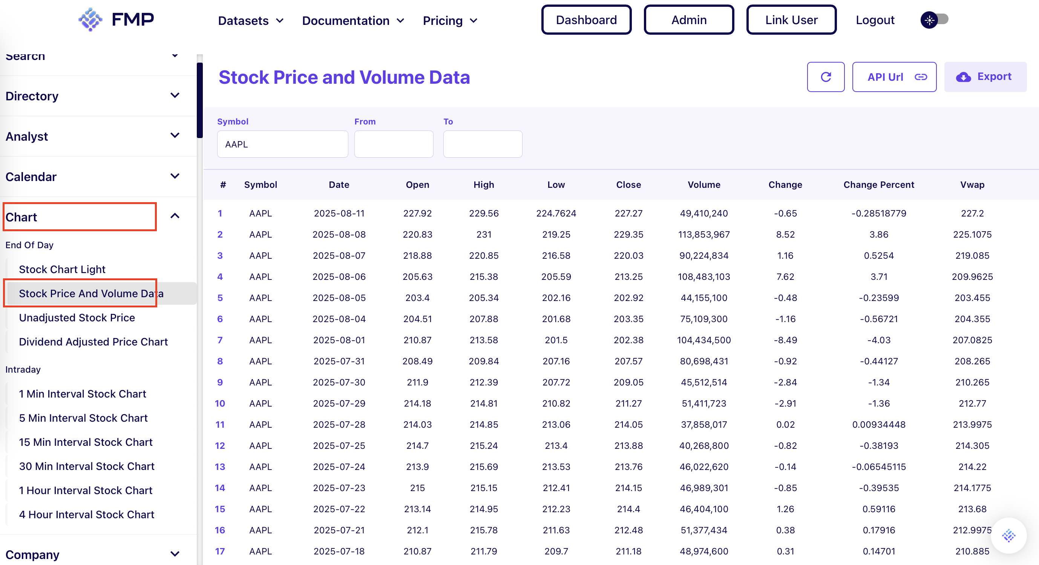Screen dimensions: 1039x565
Task: Click open value 214.18
Action: [x=417, y=403]
